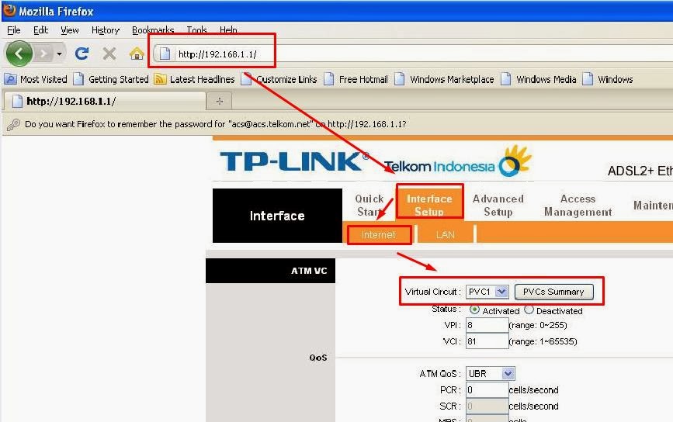Select the Activated status radio button
673x422 pixels.
474,310
